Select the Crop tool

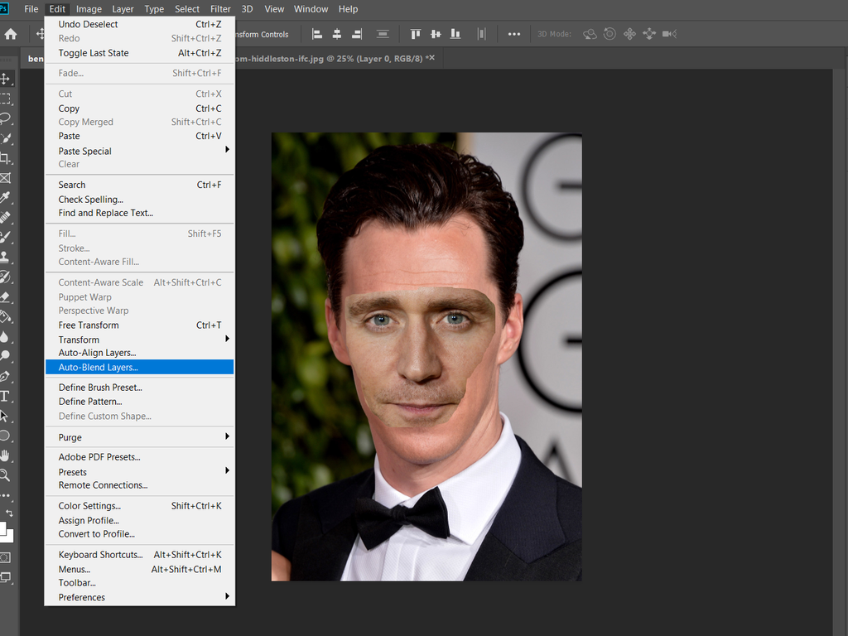pos(5,158)
